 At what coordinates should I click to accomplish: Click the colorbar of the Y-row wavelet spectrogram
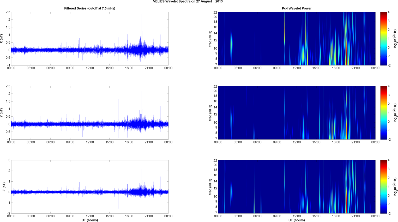(x=383, y=113)
